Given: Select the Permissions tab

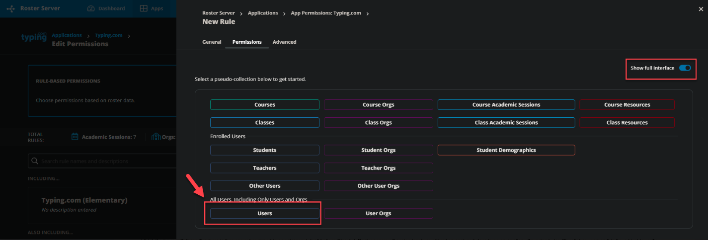Looking at the screenshot, I should (x=247, y=42).
